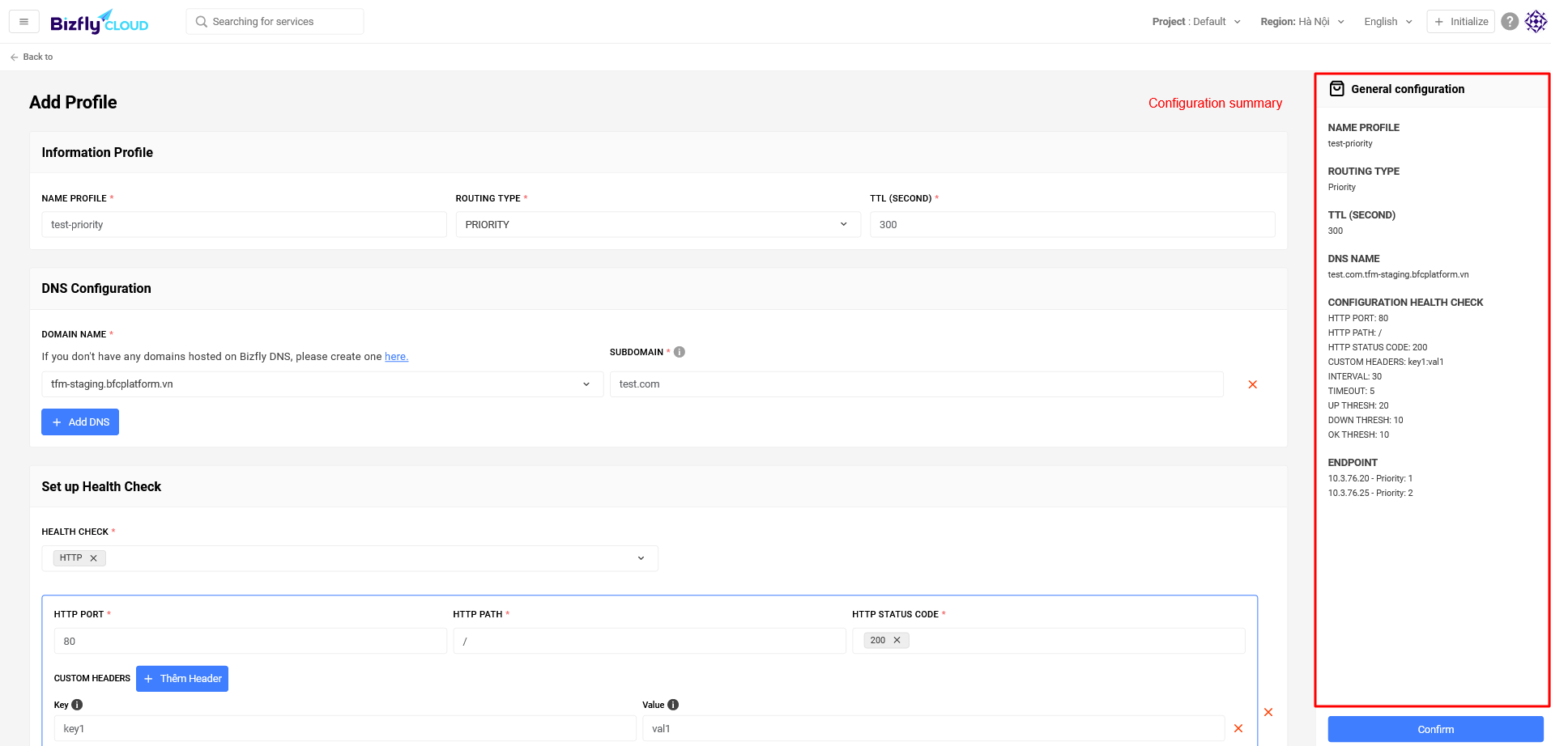Show the Key info tooltip icon
The image size is (1551, 746).
tap(77, 705)
